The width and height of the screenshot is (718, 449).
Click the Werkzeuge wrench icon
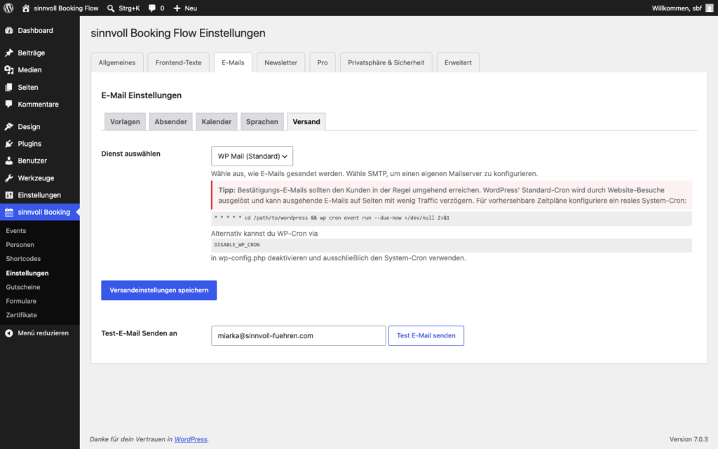(x=9, y=177)
